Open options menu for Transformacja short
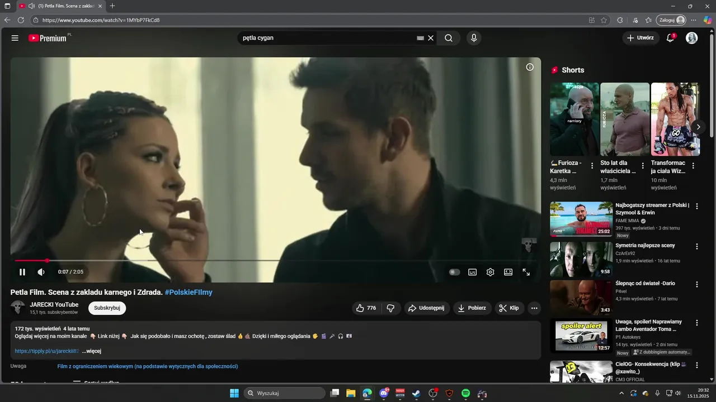716x402 pixels. 693,166
